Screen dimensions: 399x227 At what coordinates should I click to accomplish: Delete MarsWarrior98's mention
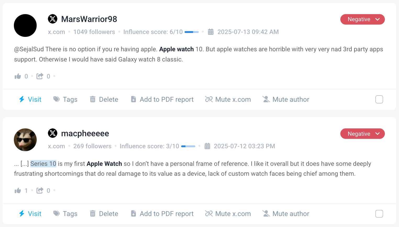click(x=104, y=99)
